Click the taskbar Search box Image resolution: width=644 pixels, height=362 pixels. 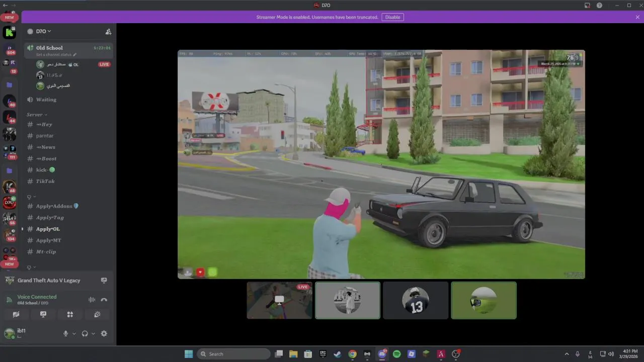point(234,354)
